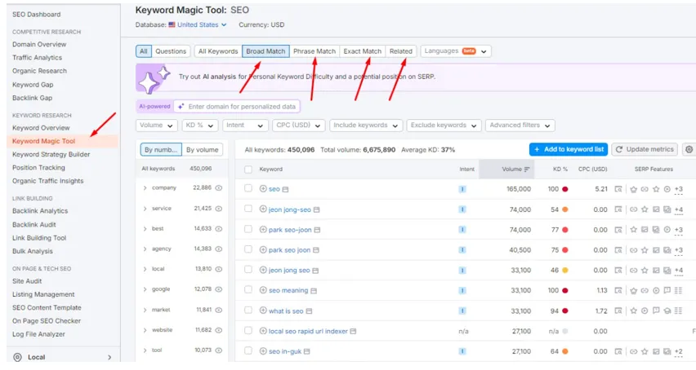Image resolution: width=696 pixels, height=370 pixels.
Task: Click the United States flag icon
Action: [172, 24]
